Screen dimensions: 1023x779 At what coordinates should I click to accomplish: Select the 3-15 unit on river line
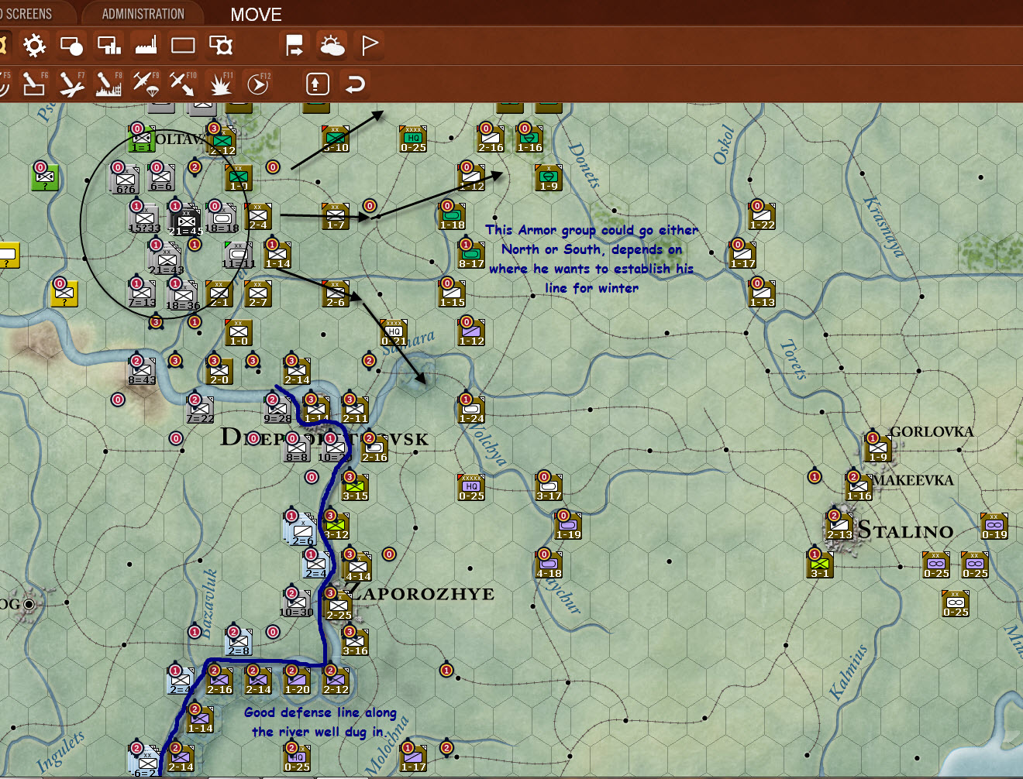[355, 489]
